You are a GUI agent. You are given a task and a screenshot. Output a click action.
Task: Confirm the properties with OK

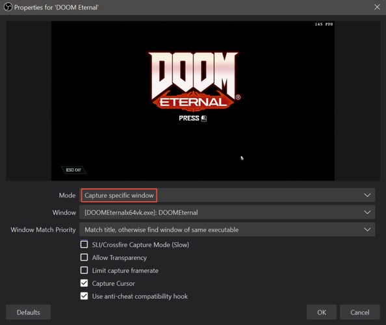[x=322, y=312]
